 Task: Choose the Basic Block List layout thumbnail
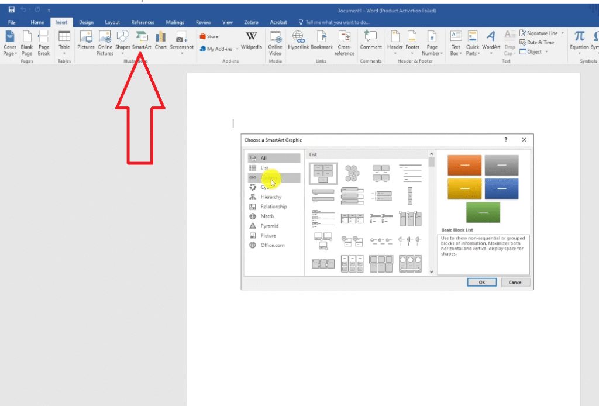click(x=323, y=173)
